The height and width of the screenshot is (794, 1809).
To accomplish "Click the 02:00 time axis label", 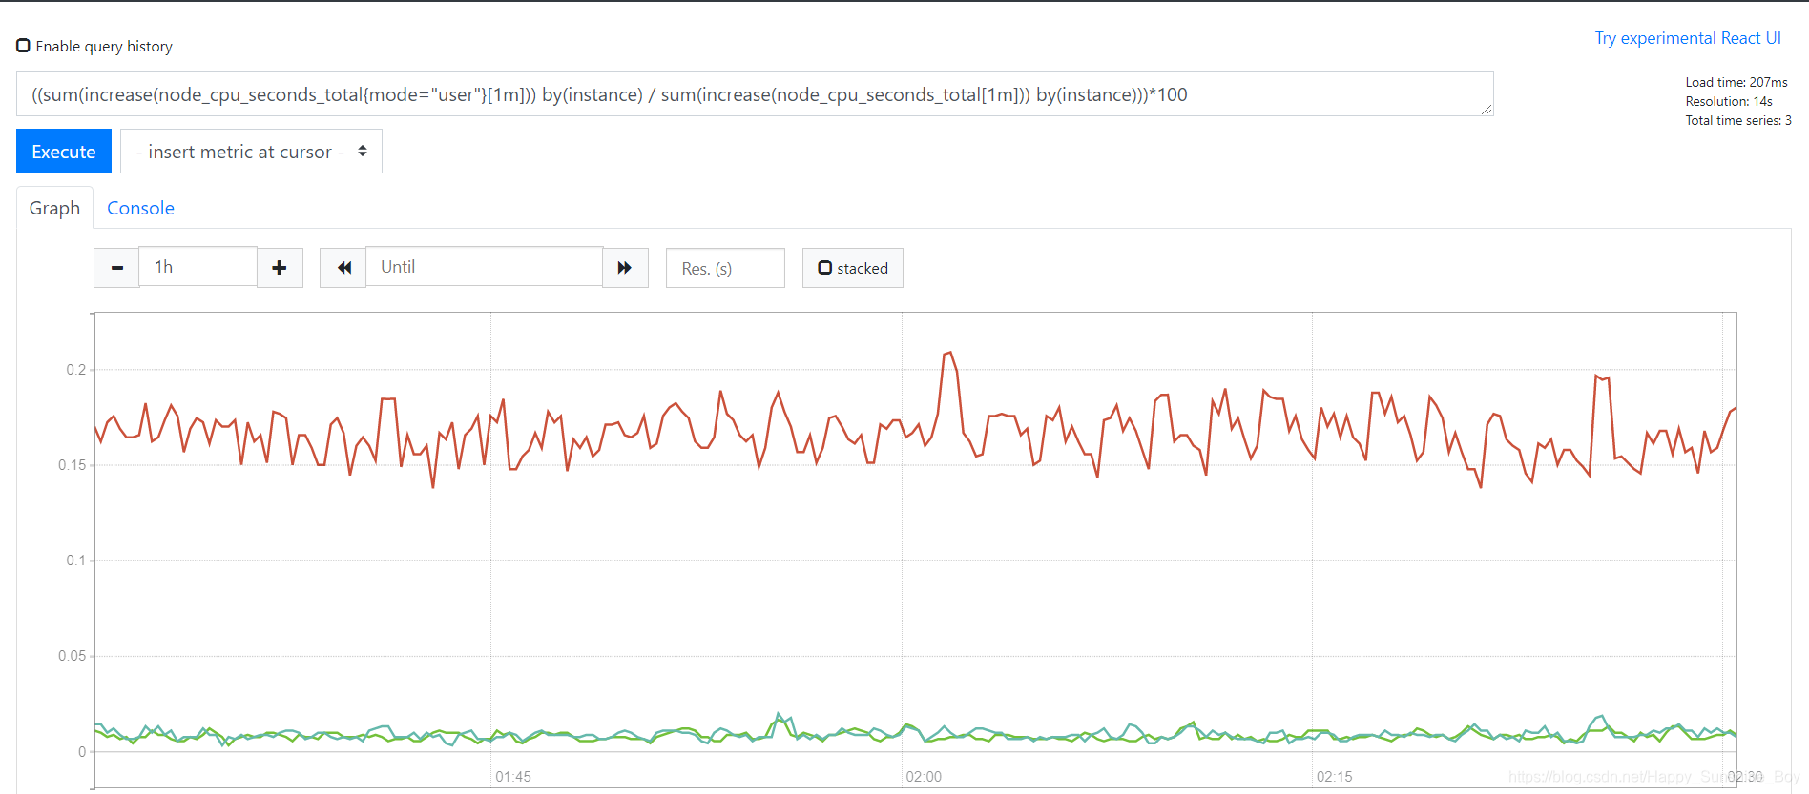I will [x=924, y=777].
